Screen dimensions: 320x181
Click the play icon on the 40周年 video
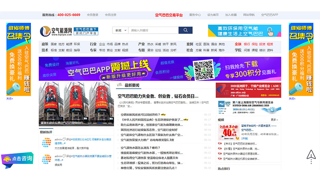[223, 136]
